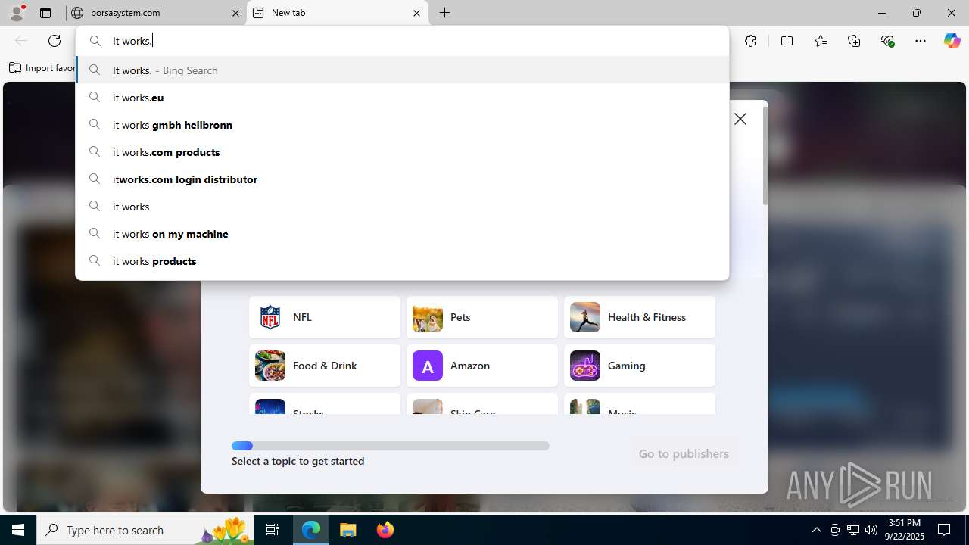The image size is (969, 545).
Task: Select the plain "it works" suggestion
Action: pyautogui.click(x=402, y=207)
